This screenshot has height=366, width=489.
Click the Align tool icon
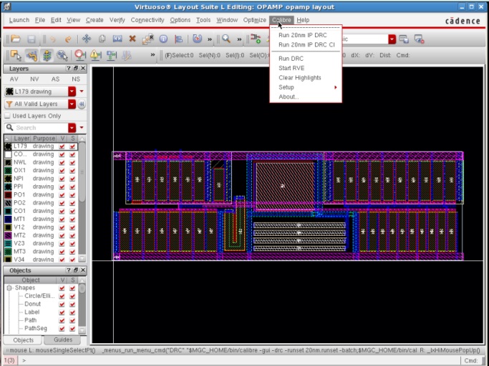click(179, 39)
